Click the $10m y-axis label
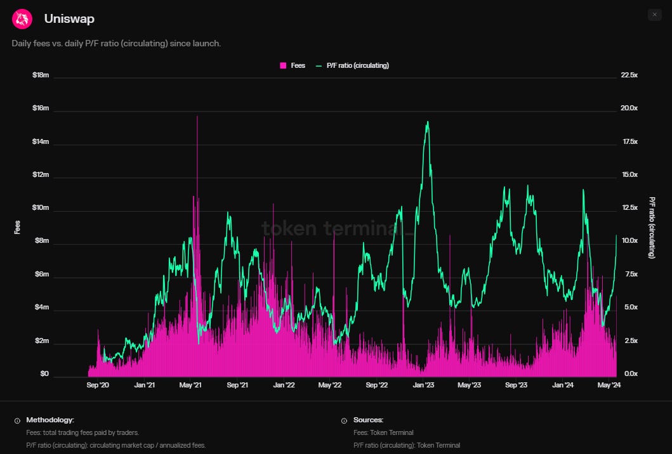Viewport: 672px width, 454px height. point(41,208)
